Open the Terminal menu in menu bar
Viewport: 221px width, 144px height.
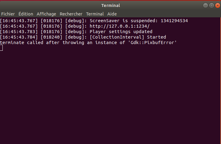point(95,14)
